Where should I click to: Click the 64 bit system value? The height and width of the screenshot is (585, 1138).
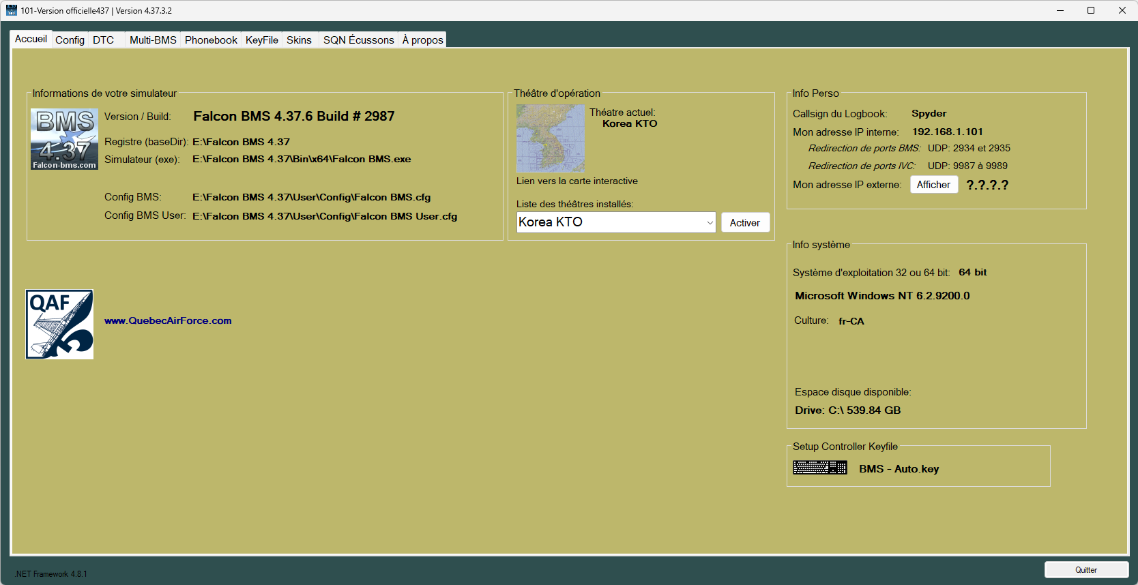(x=973, y=272)
